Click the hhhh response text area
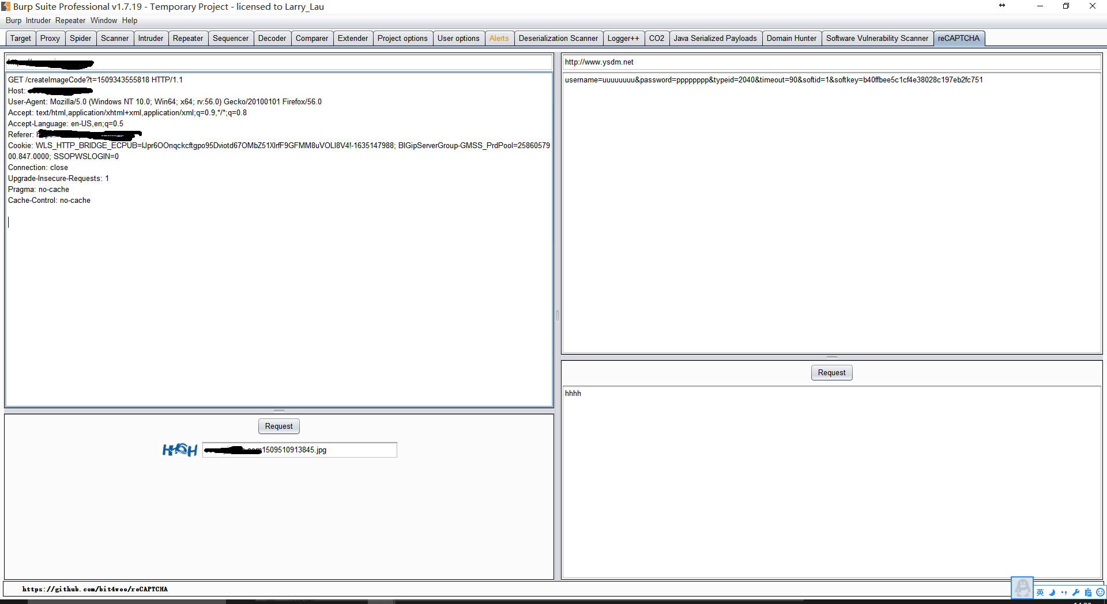Screen dimensions: 1107x604 (831, 482)
